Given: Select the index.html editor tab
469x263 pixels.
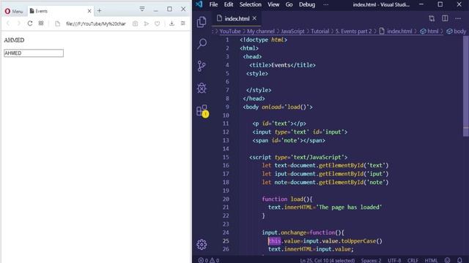Looking at the screenshot, I should coord(236,18).
